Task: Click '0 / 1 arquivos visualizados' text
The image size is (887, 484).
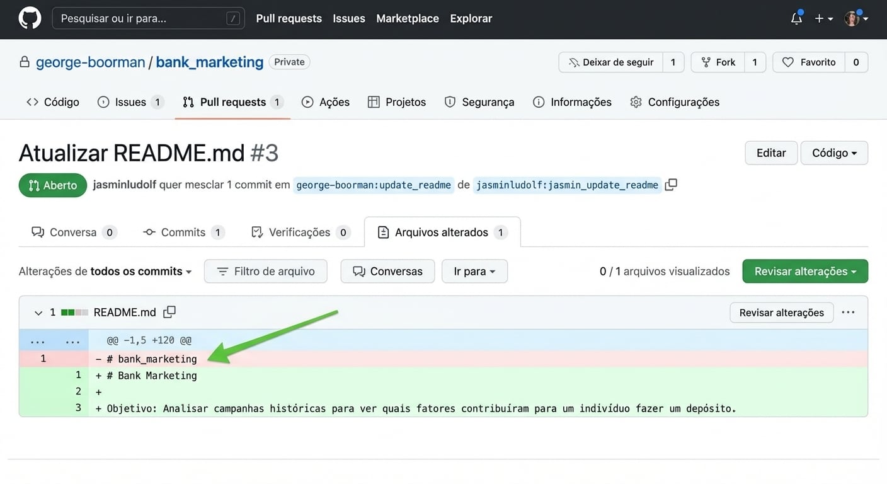Action: [x=665, y=272]
